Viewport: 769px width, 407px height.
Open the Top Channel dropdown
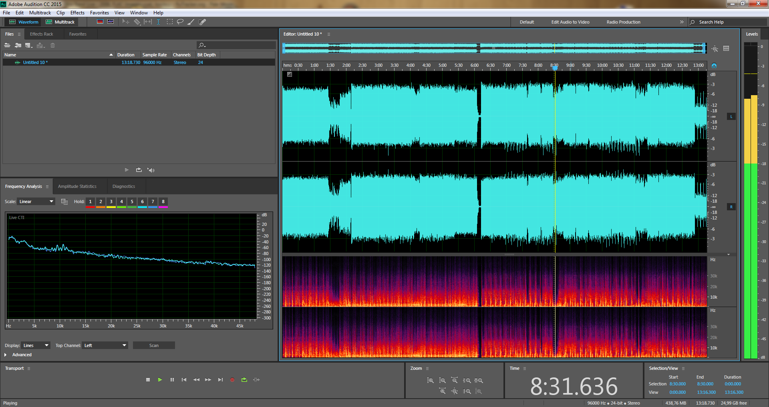(x=105, y=345)
